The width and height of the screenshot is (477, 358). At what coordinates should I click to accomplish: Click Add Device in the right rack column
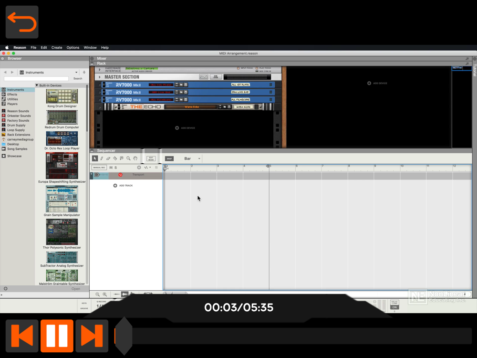coord(377,83)
